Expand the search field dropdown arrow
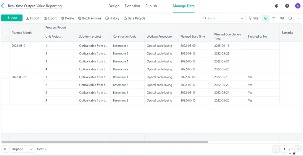Image resolution: width=303 pixels, height=156 pixels. click(242, 18)
